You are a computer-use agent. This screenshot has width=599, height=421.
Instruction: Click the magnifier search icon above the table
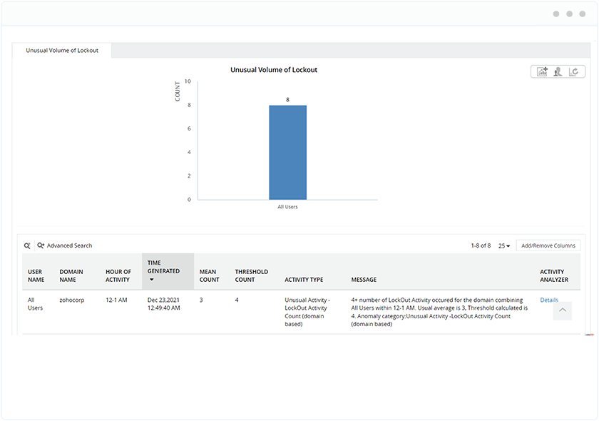click(27, 245)
